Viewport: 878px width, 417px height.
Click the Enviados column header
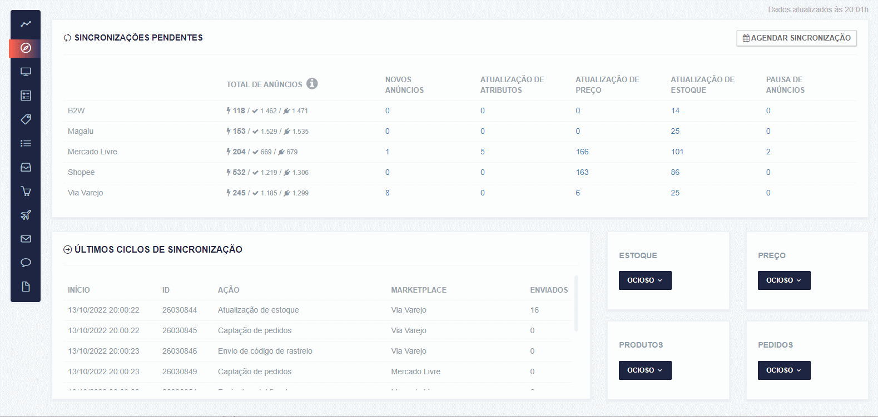(x=549, y=290)
